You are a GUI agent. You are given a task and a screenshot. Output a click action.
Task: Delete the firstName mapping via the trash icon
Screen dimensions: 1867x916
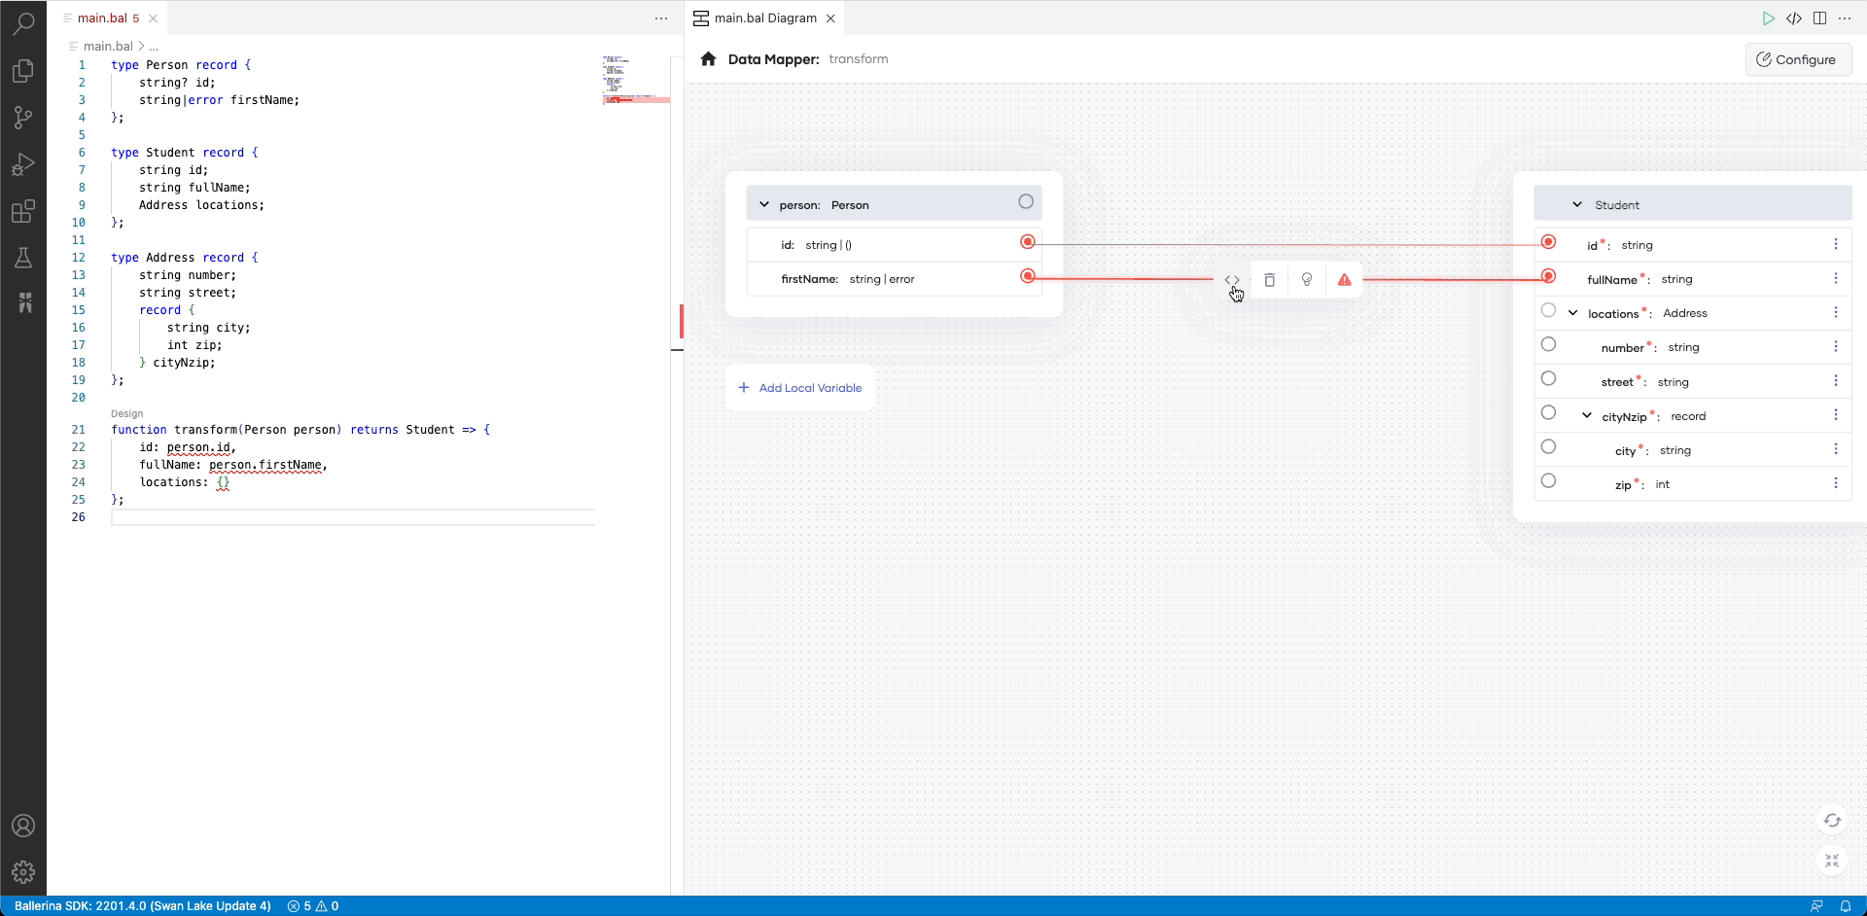(1269, 279)
